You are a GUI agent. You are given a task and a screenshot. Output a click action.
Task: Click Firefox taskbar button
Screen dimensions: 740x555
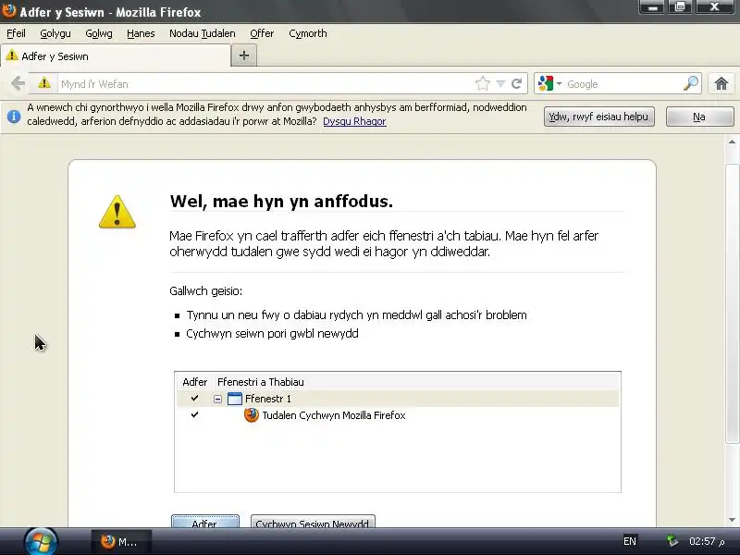121,542
